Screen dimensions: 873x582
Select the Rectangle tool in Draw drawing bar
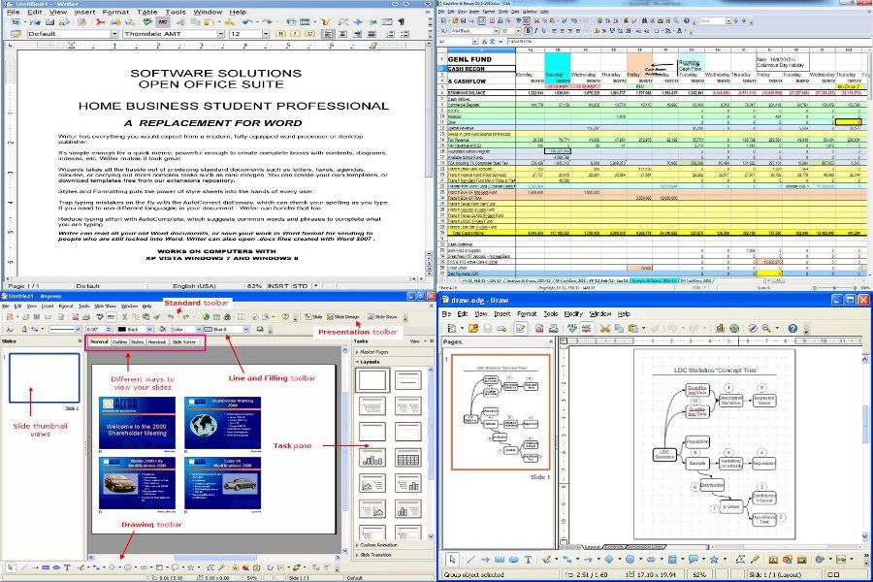pyautogui.click(x=500, y=559)
